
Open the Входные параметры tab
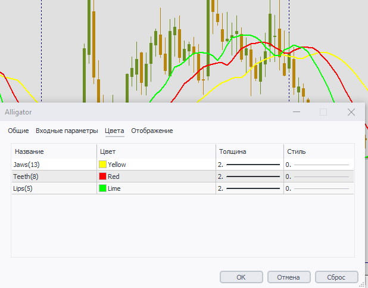(67, 131)
